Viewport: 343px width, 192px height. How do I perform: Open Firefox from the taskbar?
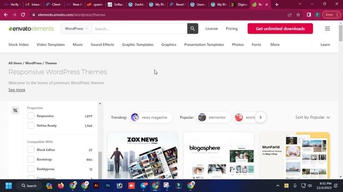coord(61,186)
